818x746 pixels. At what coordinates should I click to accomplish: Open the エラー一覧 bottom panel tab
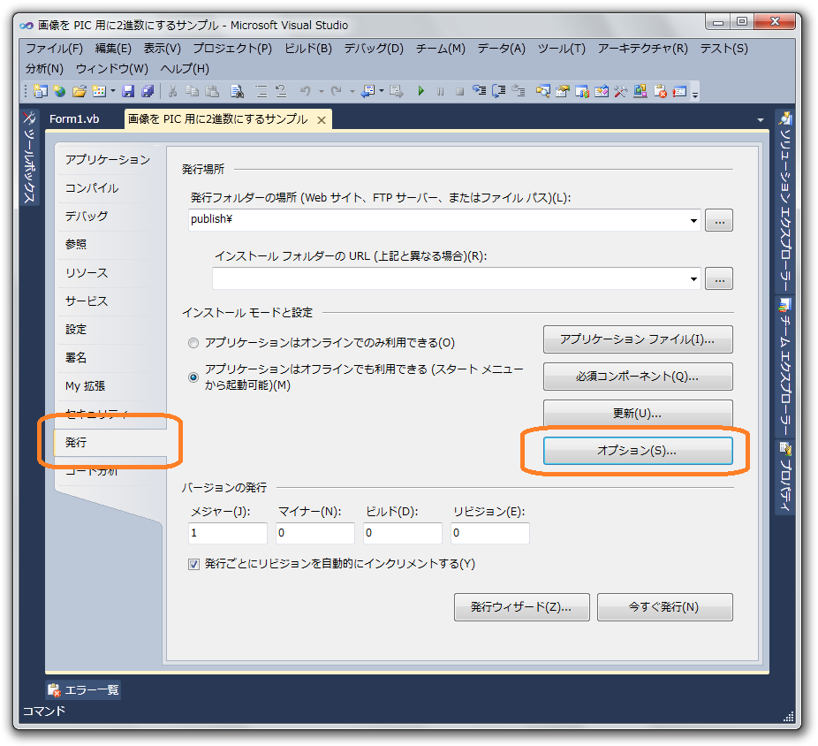pos(83,690)
